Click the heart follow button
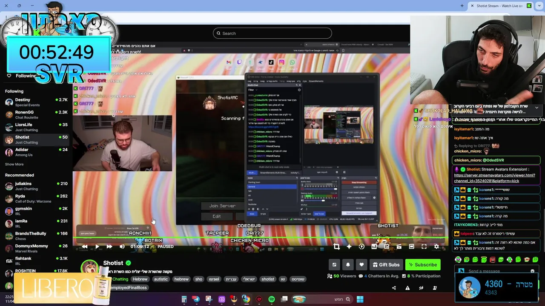Screen dimensions: 545x306 point(361,265)
